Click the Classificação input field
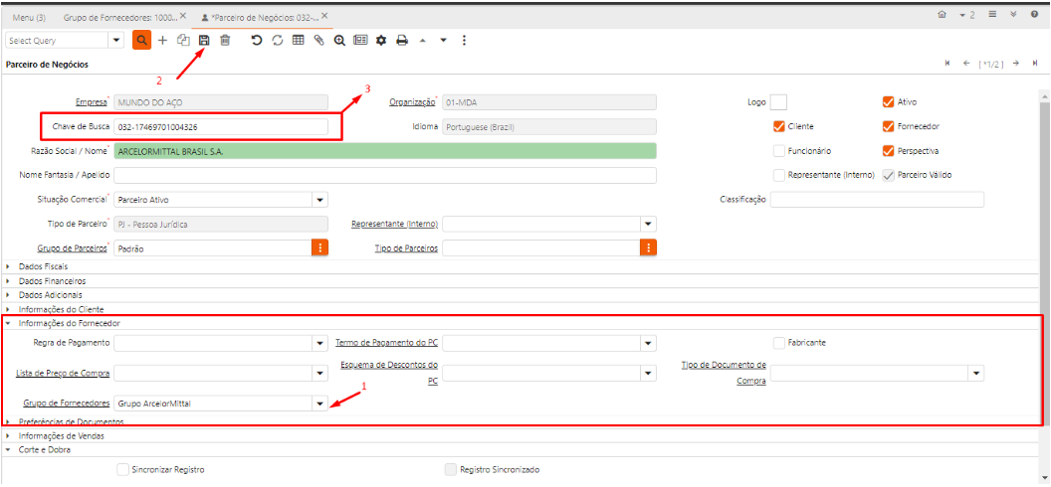The image size is (1051, 487). (877, 200)
